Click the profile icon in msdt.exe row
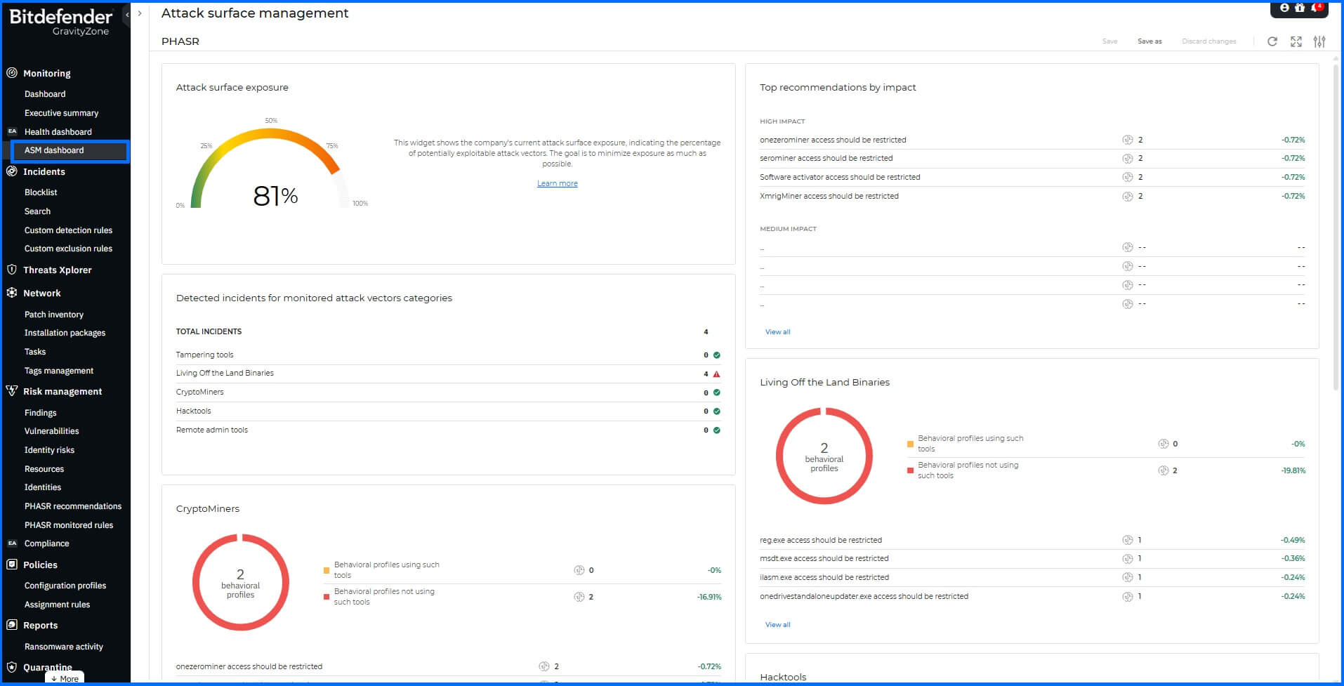 tap(1128, 559)
